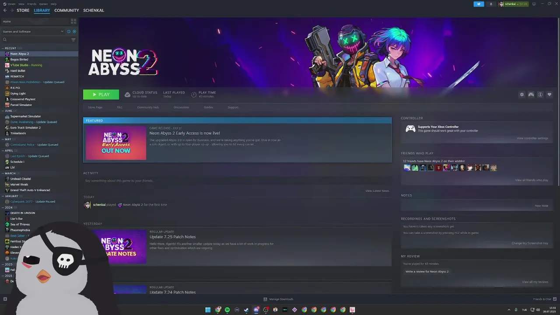
Task: Switch library to grid collections view
Action: [73, 21]
